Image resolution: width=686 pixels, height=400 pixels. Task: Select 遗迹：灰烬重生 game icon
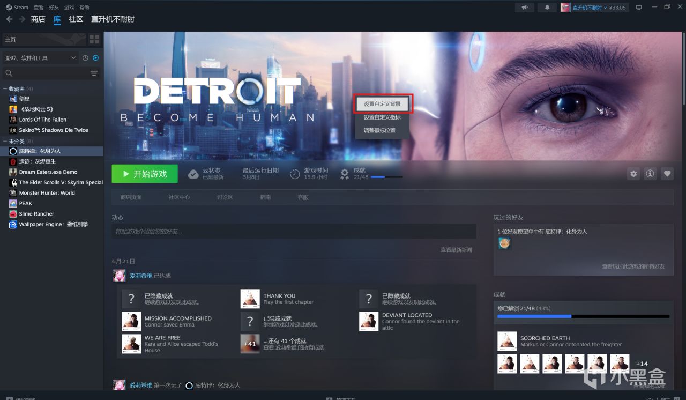(13, 161)
